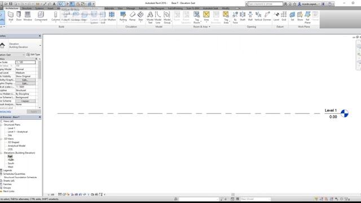
Task: Select the By Face opening tool
Action: point(235,17)
